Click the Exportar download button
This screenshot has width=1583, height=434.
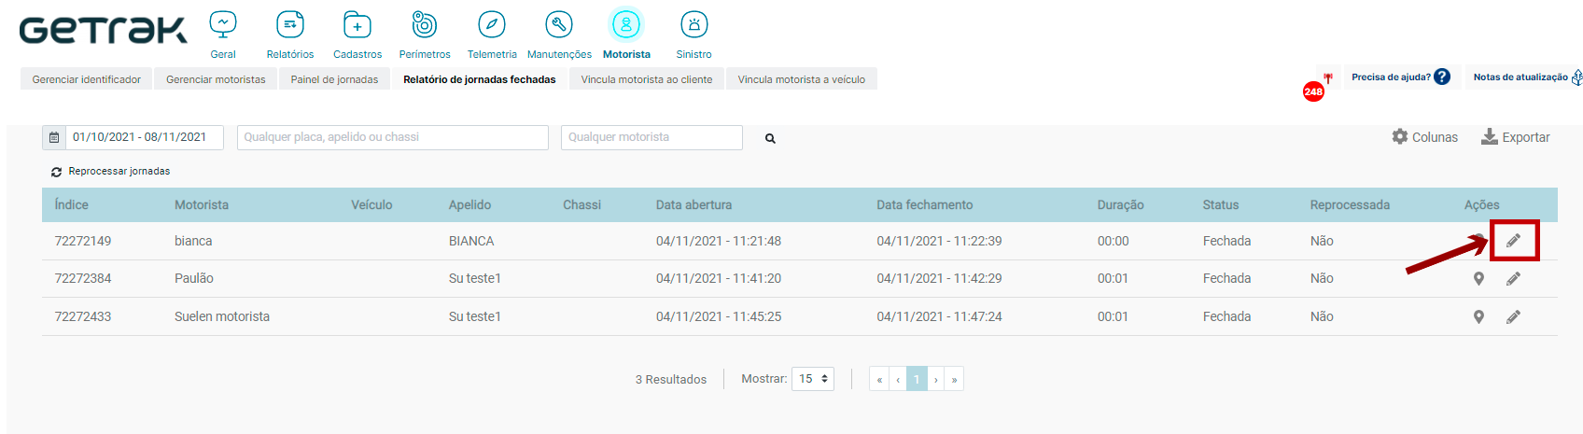[x=1515, y=137]
